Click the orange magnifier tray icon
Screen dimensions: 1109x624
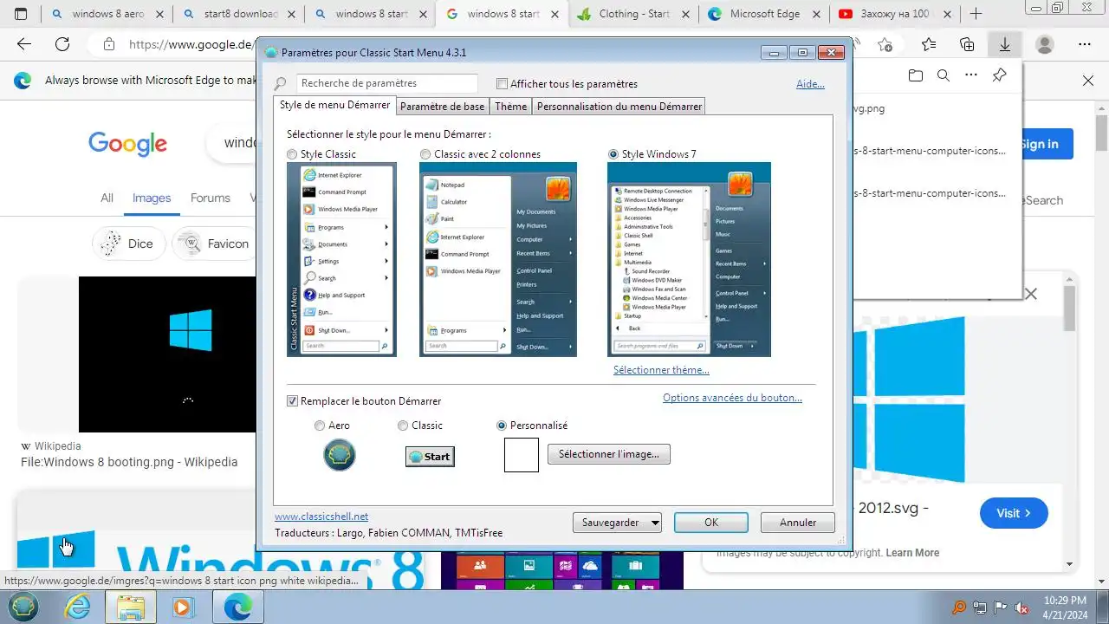[959, 608]
